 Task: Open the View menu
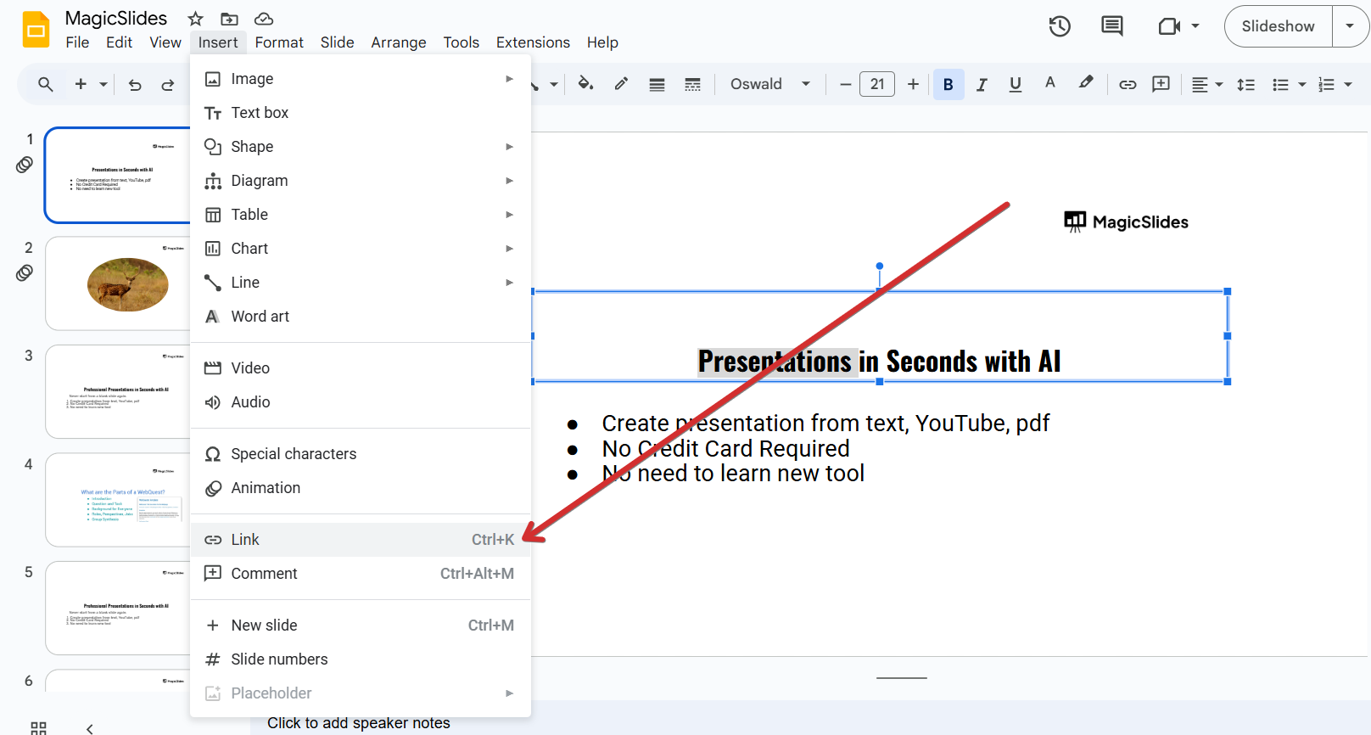coord(165,42)
